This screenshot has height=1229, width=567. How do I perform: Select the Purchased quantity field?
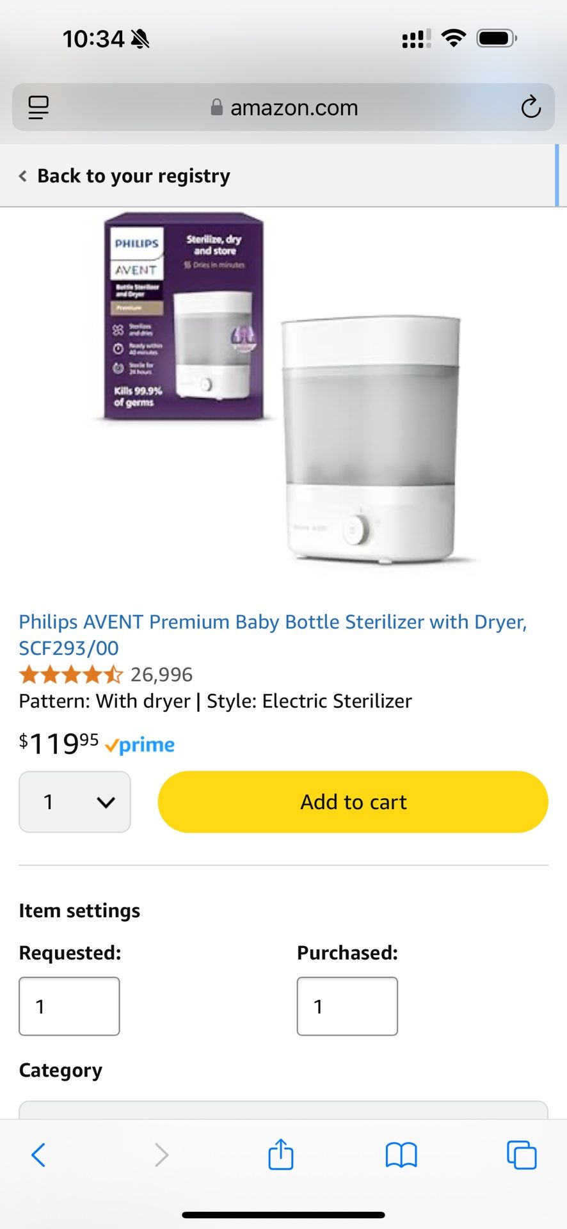tap(347, 1006)
